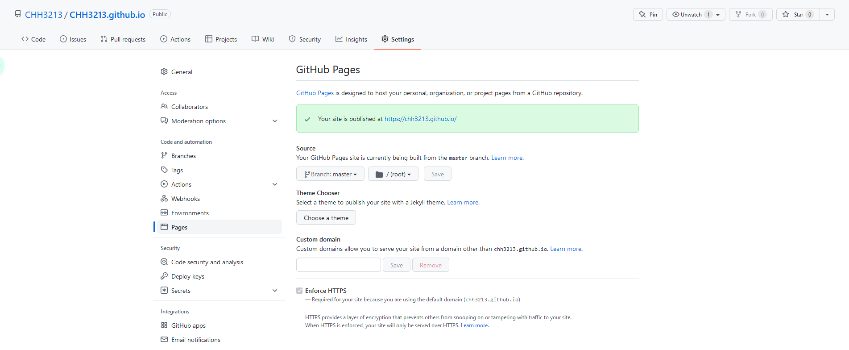Expand the Moderation options chevron
Viewport: 849px width, 350px height.
275,121
